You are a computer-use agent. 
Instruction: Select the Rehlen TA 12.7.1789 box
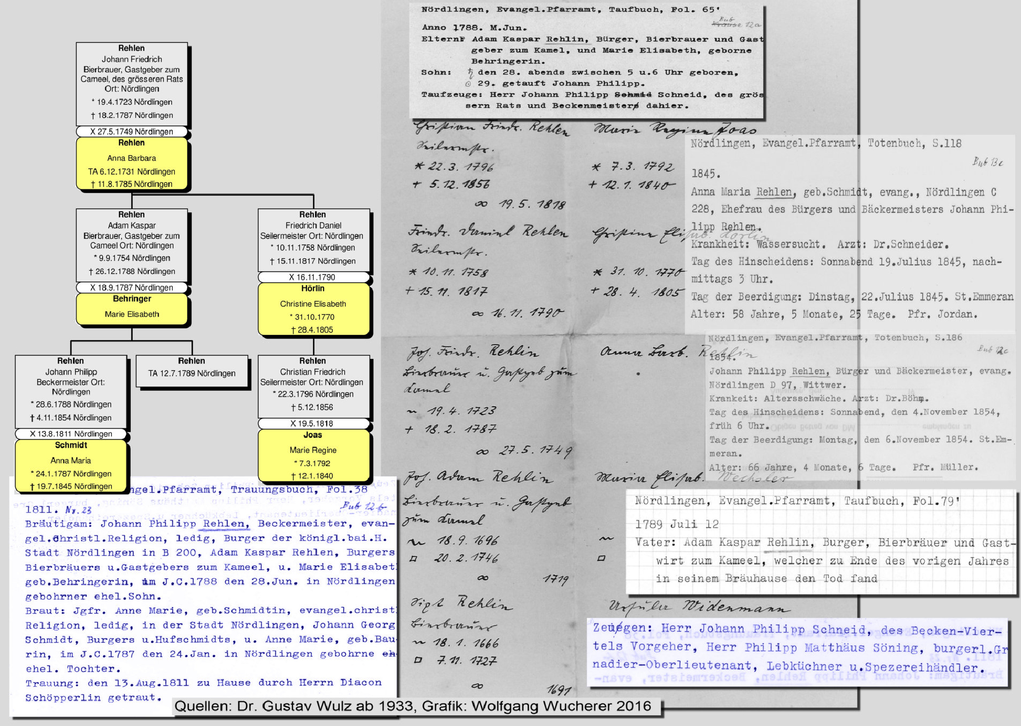coord(191,372)
